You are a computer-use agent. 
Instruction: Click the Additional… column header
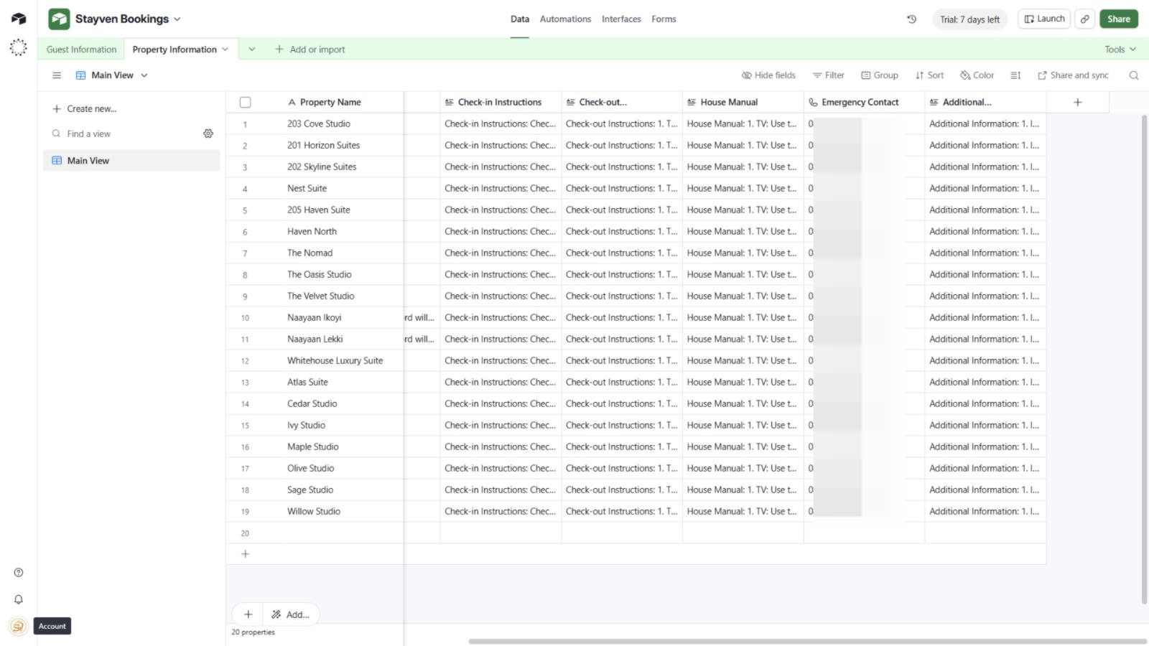[985, 102]
